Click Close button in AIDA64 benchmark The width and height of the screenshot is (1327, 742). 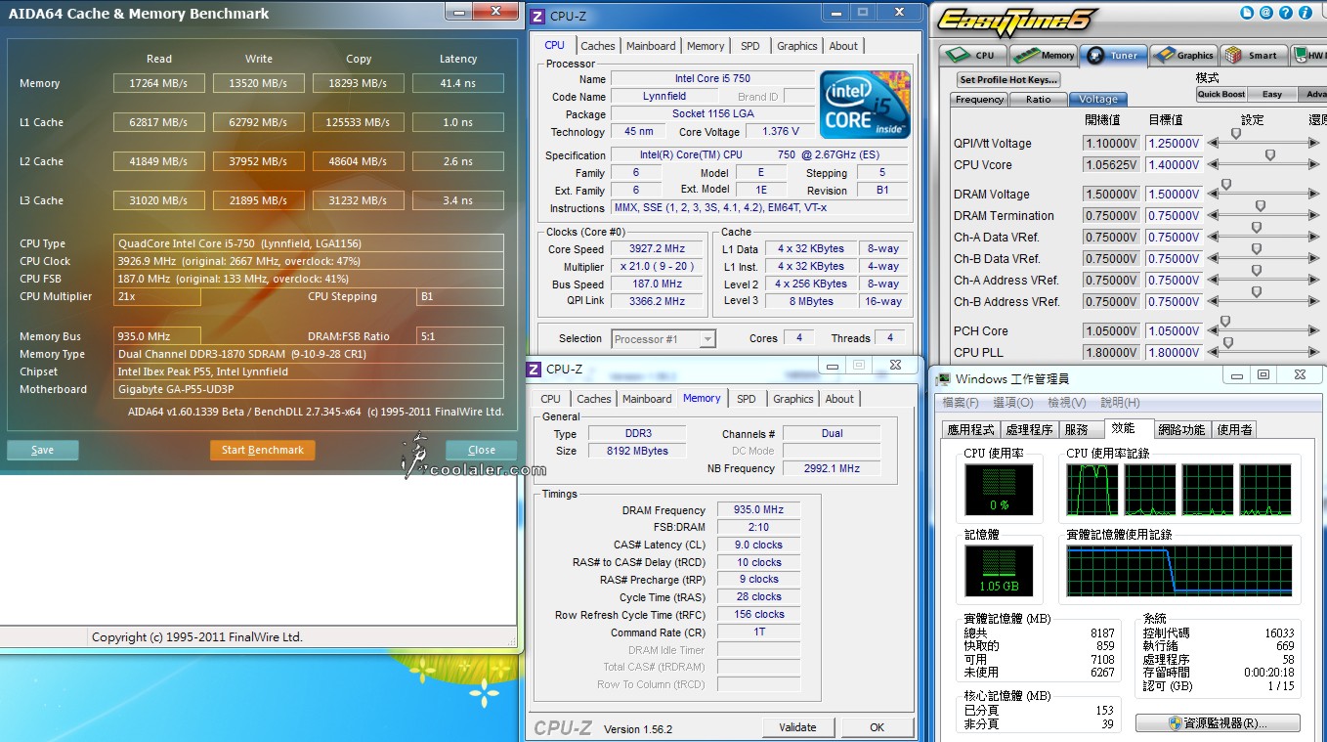481,450
